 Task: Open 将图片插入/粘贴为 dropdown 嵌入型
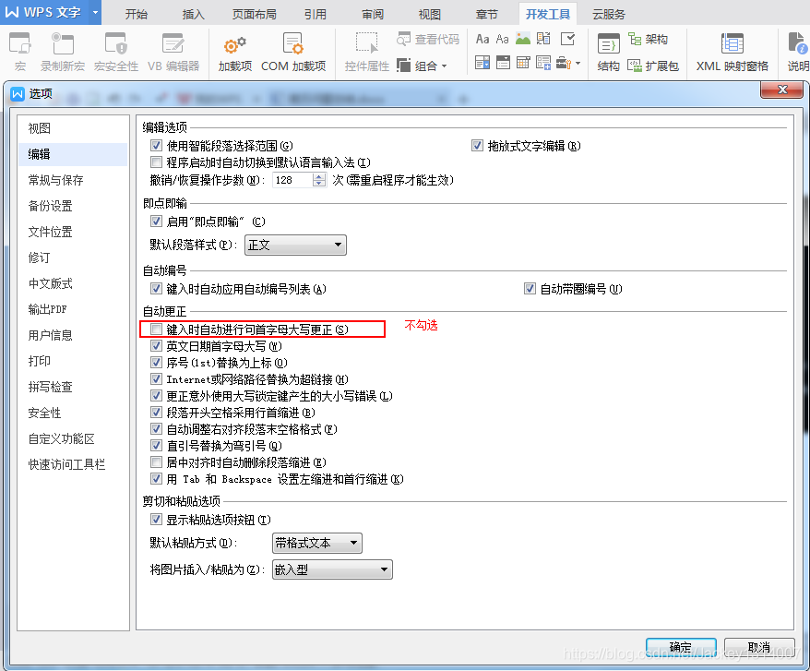pyautogui.click(x=331, y=569)
